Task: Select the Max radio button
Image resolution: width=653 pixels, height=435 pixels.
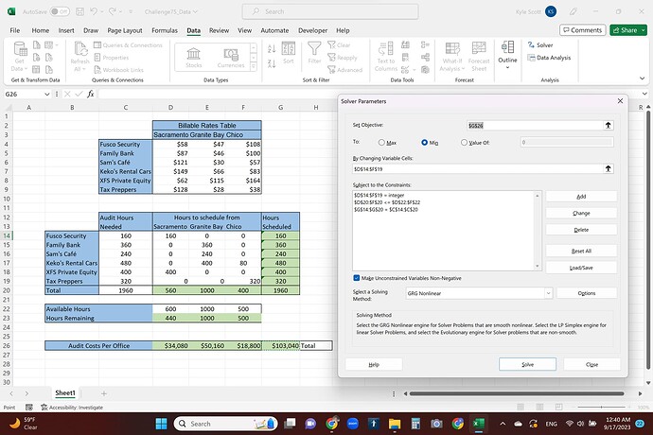Action: pyautogui.click(x=381, y=143)
